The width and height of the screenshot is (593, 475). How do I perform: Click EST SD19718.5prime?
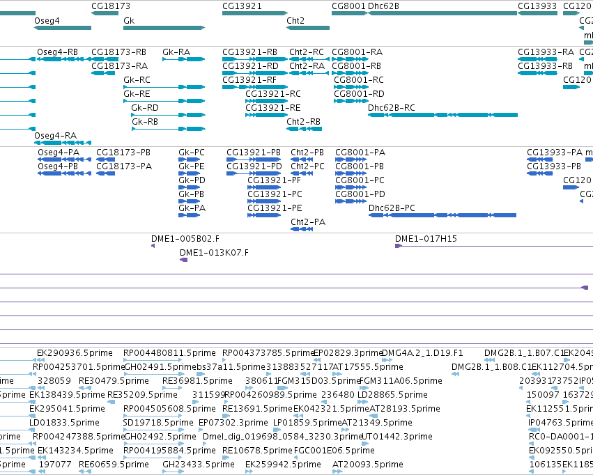(158, 423)
